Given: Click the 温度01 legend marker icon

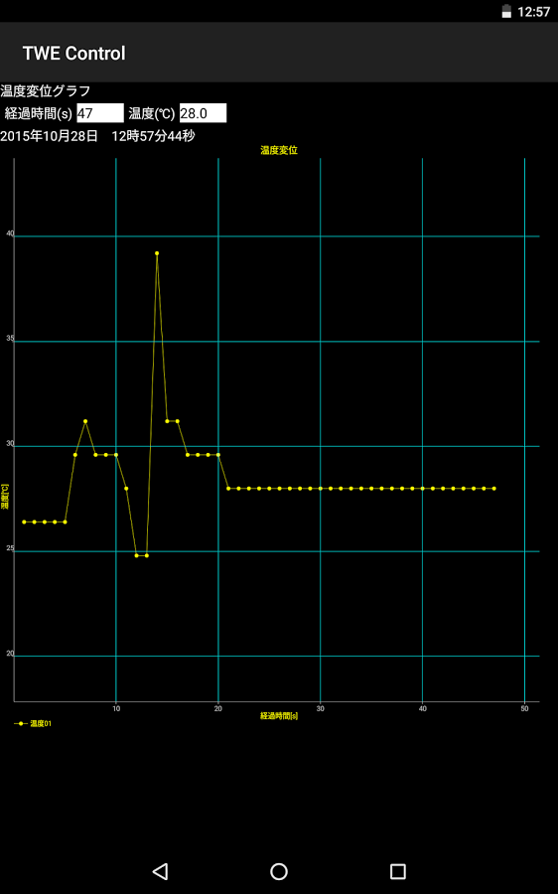Looking at the screenshot, I should coord(21,723).
